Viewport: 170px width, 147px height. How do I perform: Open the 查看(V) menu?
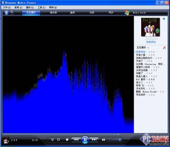coord(18,7)
